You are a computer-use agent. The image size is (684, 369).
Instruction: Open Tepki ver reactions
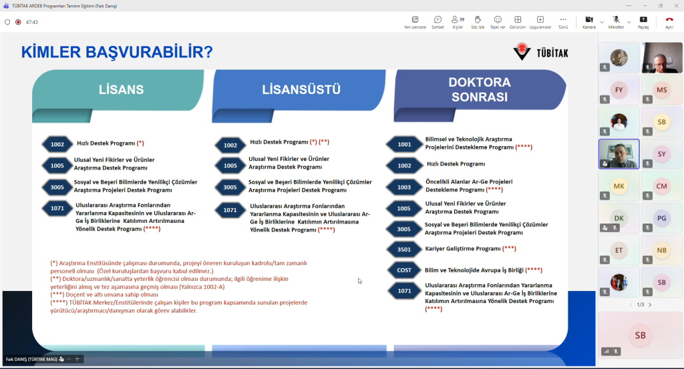coord(498,22)
